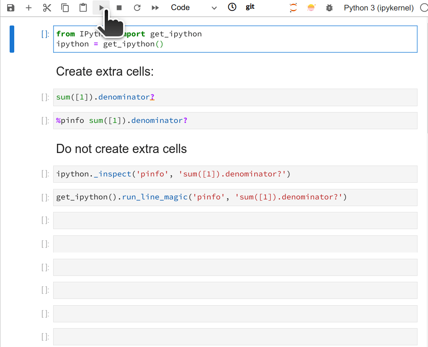Restart the kernel
Screen dimensions: 428x347
tap(137, 8)
